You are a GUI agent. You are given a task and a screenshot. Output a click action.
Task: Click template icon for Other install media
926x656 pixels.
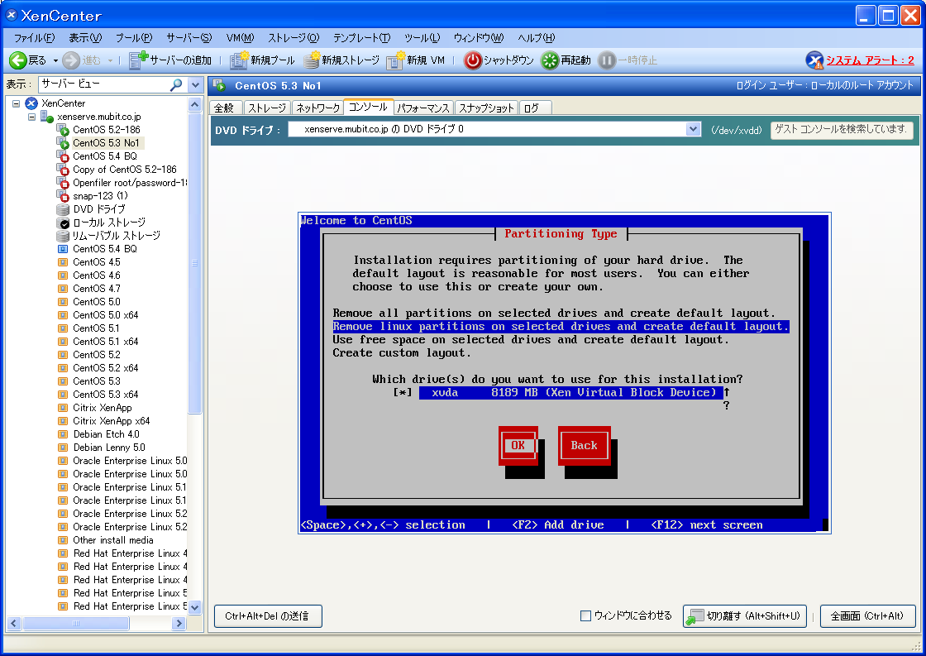pyautogui.click(x=63, y=540)
